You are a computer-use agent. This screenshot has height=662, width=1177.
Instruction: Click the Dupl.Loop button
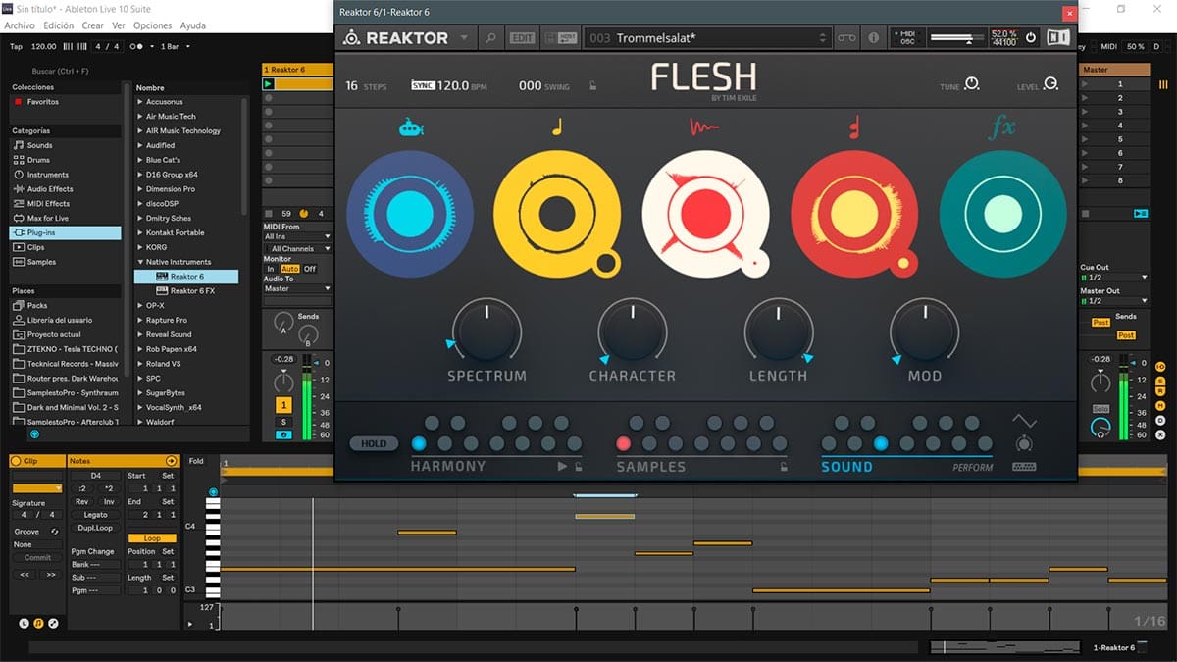tap(95, 528)
